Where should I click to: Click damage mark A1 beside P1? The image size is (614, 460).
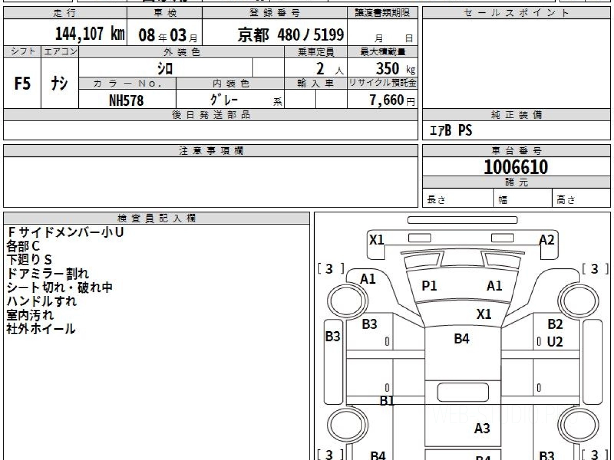tap(494, 286)
